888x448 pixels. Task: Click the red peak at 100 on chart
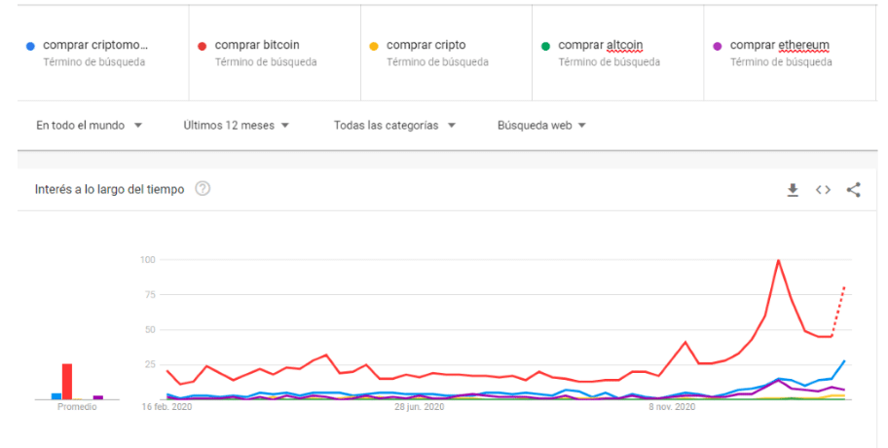[x=778, y=261]
